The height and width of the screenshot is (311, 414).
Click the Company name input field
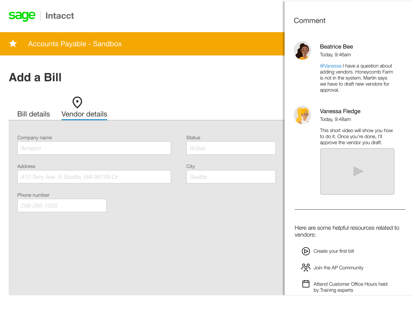tap(94, 148)
